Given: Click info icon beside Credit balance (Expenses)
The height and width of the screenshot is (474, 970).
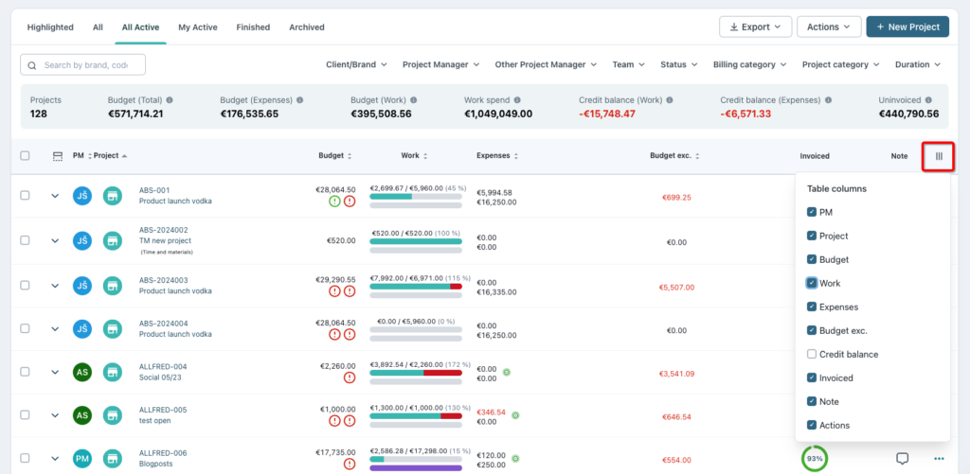Looking at the screenshot, I should 828,99.
